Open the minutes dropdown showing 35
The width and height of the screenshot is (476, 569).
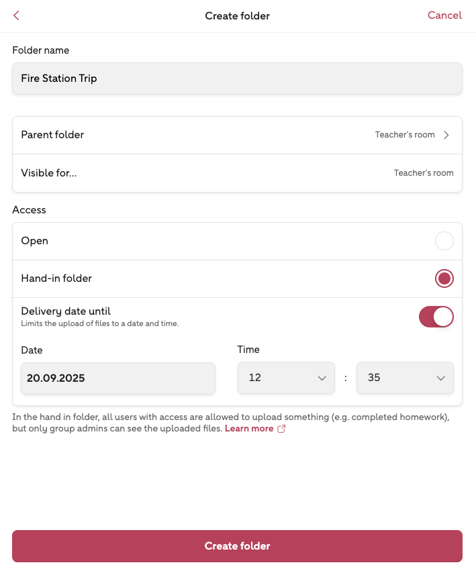coord(405,378)
